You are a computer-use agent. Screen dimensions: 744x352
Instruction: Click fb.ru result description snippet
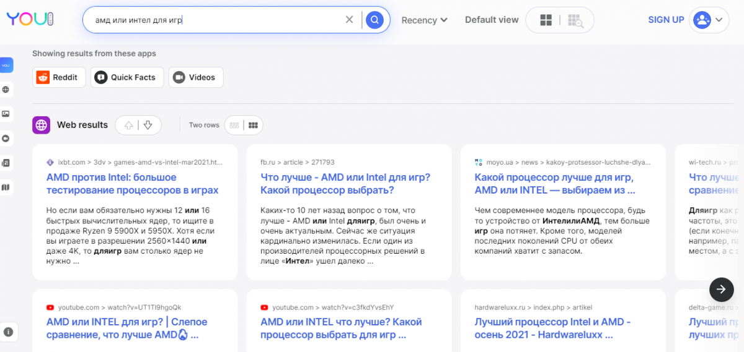point(344,236)
